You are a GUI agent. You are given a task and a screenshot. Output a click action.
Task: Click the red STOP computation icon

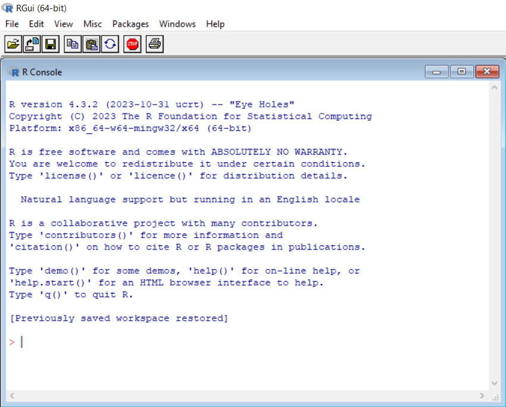point(132,44)
